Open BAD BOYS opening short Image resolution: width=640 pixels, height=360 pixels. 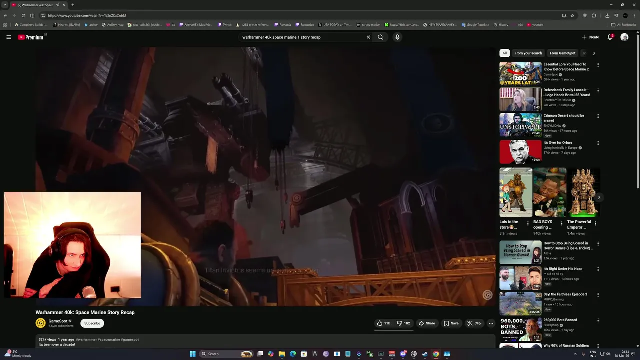(x=549, y=192)
